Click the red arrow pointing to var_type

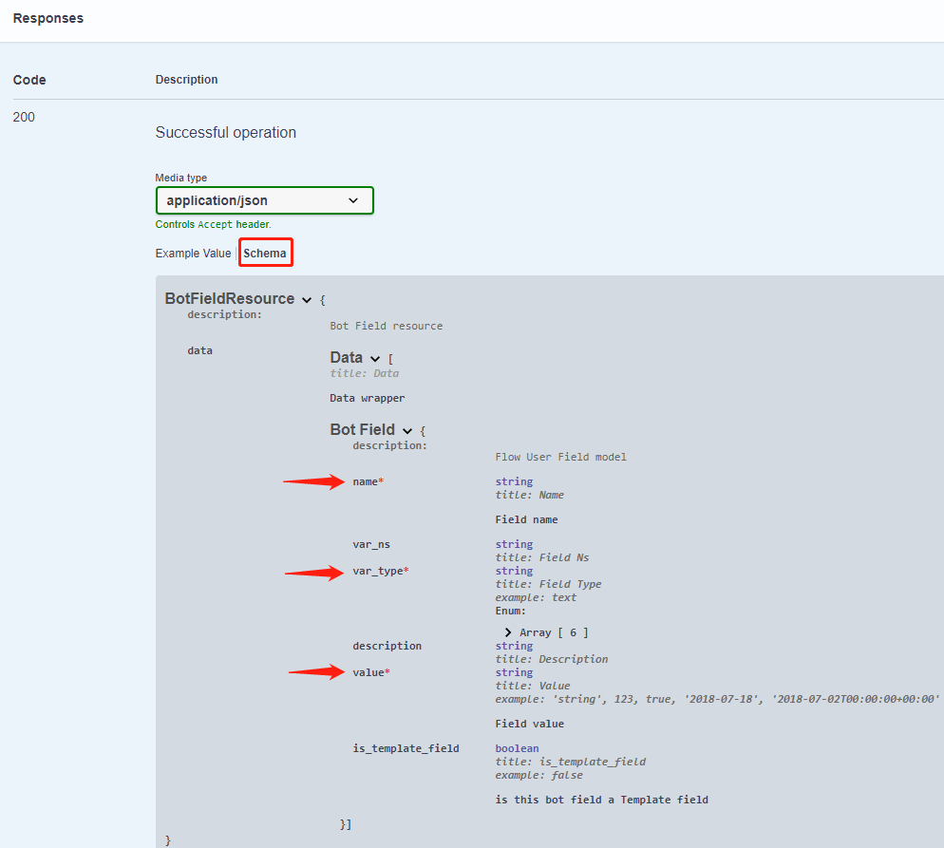pos(314,572)
